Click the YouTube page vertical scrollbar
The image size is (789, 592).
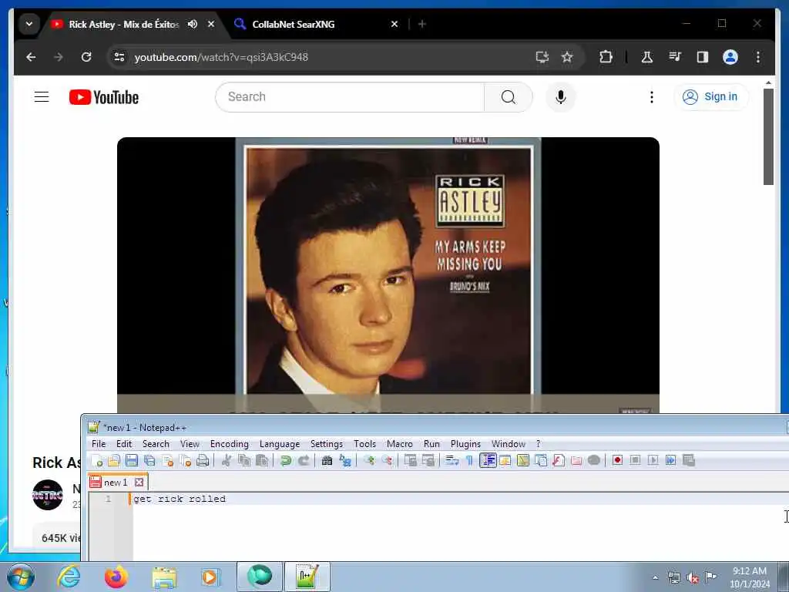click(768, 137)
